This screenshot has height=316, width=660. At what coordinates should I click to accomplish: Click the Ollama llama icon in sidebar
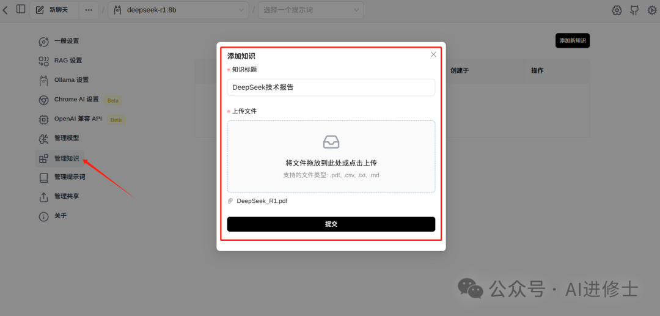[x=44, y=80]
